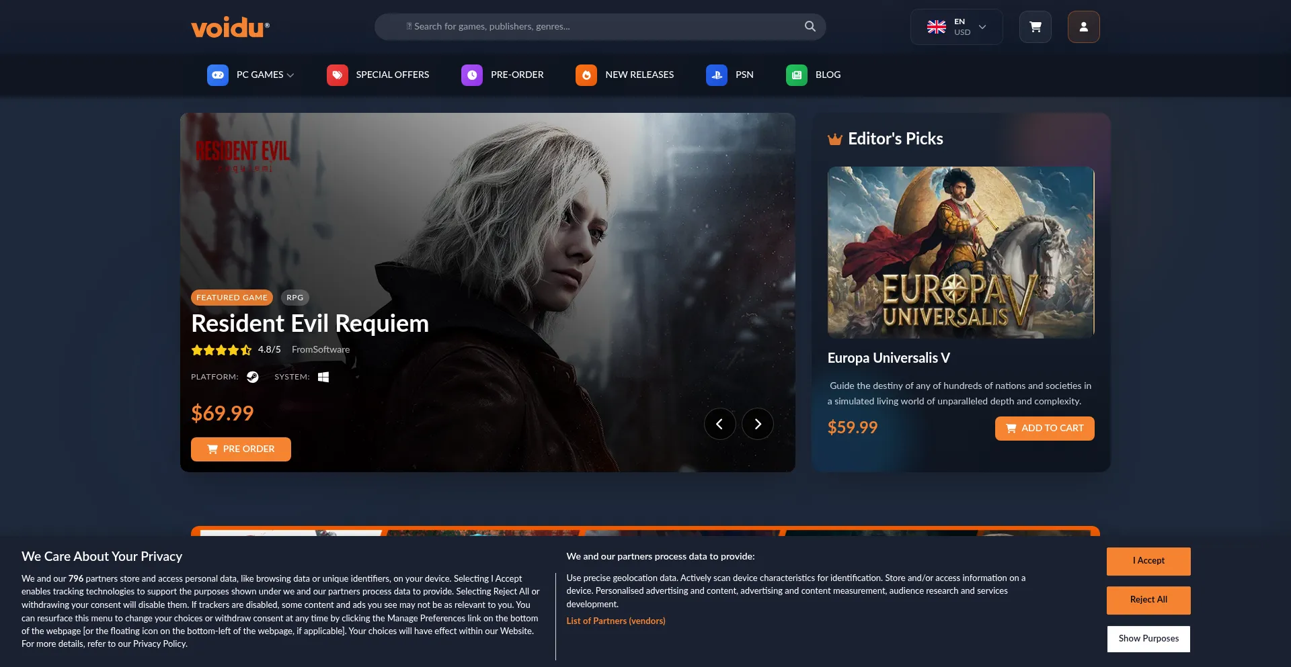Screen dimensions: 1291x667
Task: Click the Windows system icon
Action: pos(323,377)
